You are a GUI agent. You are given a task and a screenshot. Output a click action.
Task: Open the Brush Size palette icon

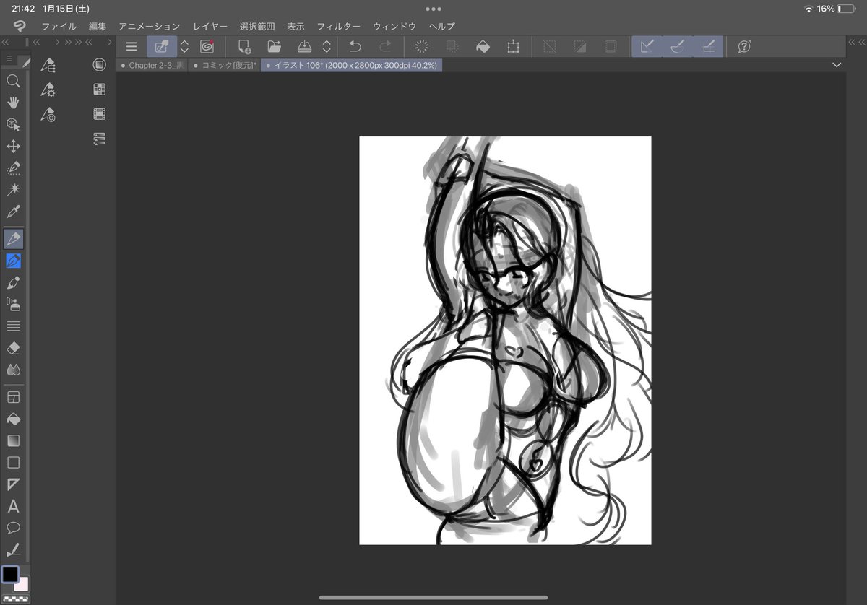point(48,114)
